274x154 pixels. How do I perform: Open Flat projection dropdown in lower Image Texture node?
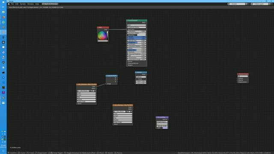123,118
